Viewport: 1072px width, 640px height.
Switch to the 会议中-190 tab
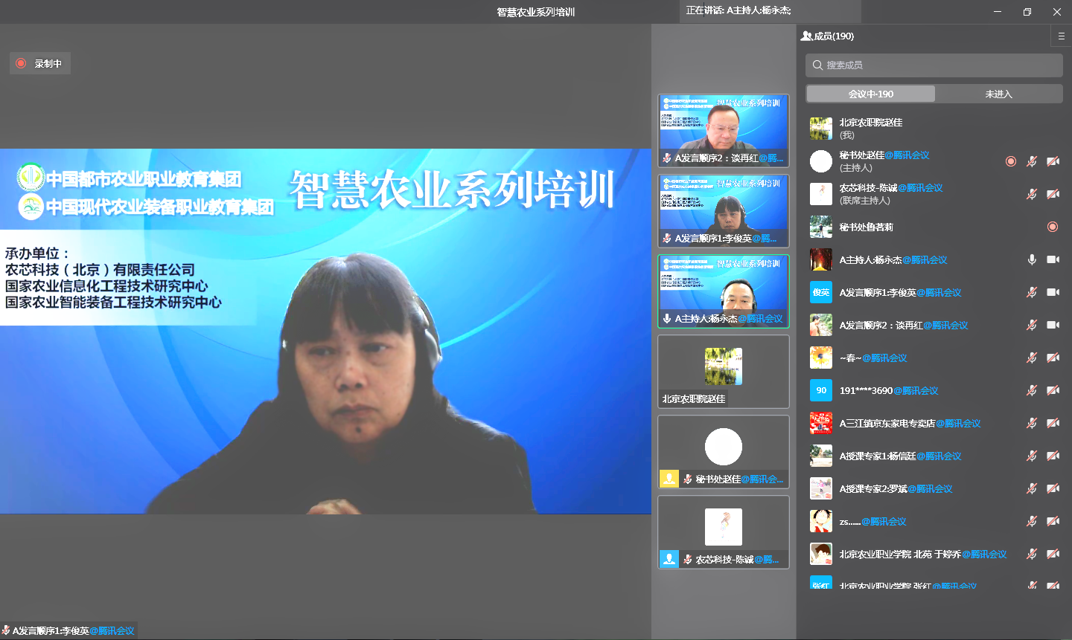tap(870, 94)
